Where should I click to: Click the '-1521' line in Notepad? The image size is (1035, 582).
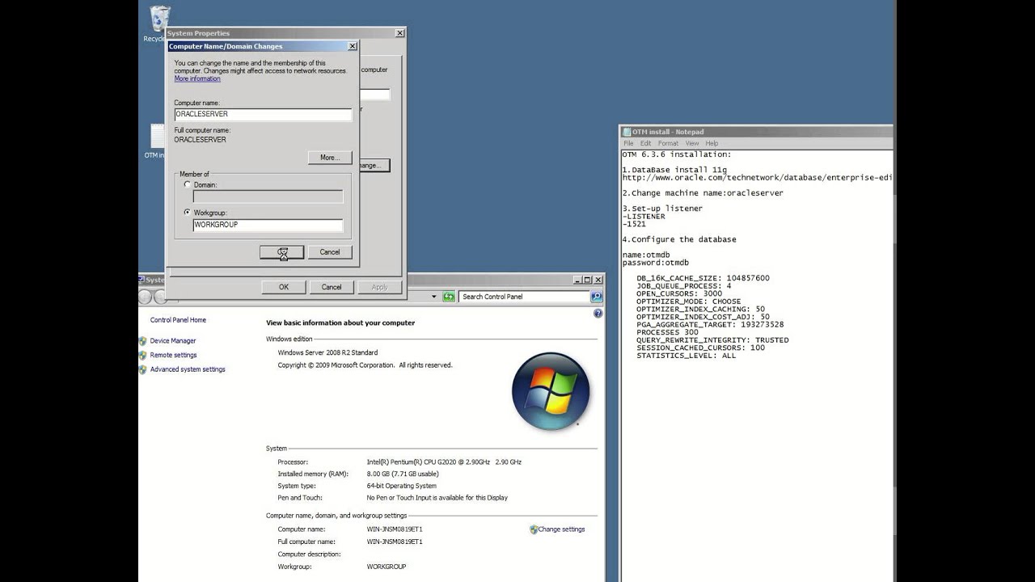tap(634, 224)
